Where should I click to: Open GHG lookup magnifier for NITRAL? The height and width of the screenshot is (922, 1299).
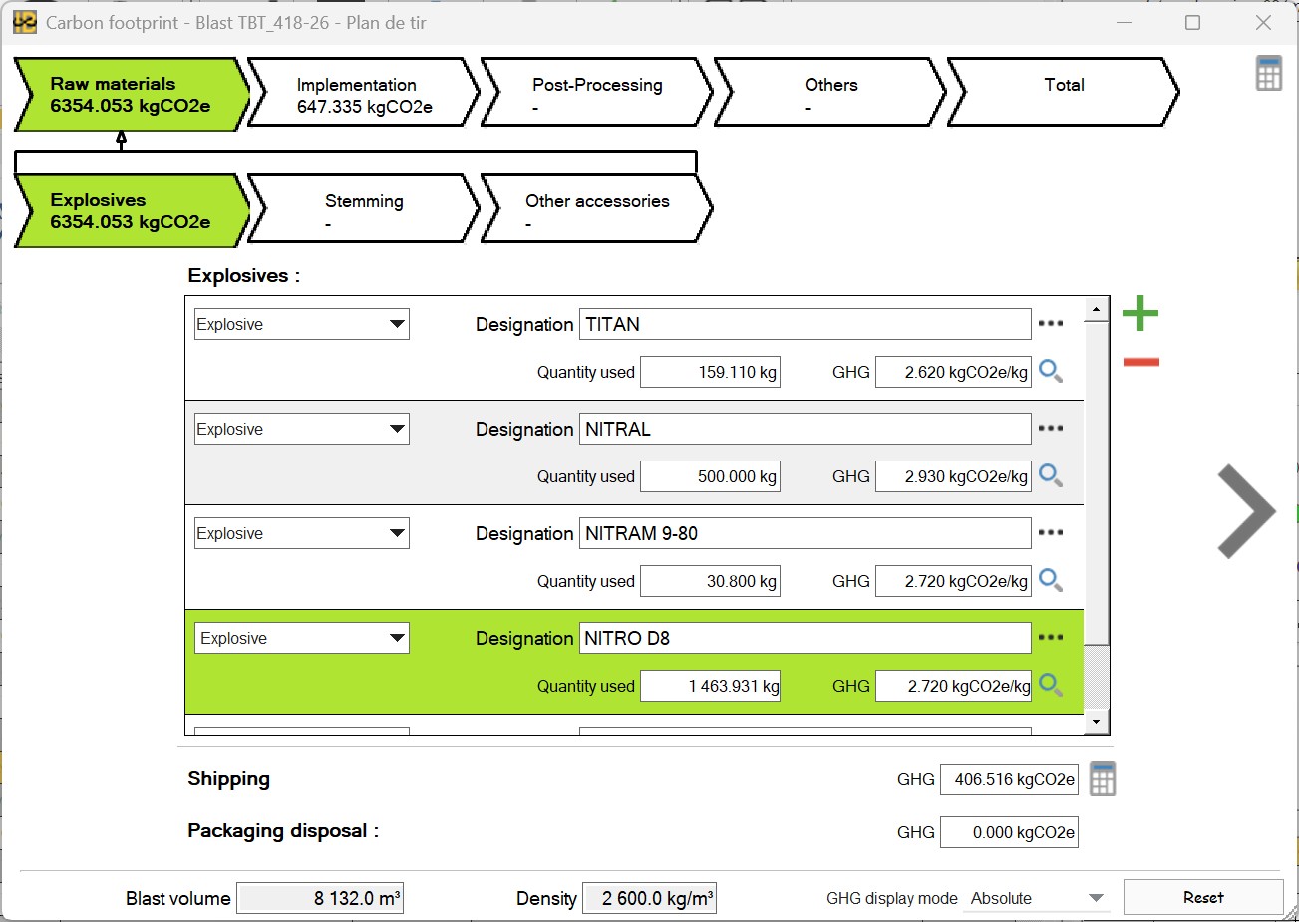click(1050, 475)
